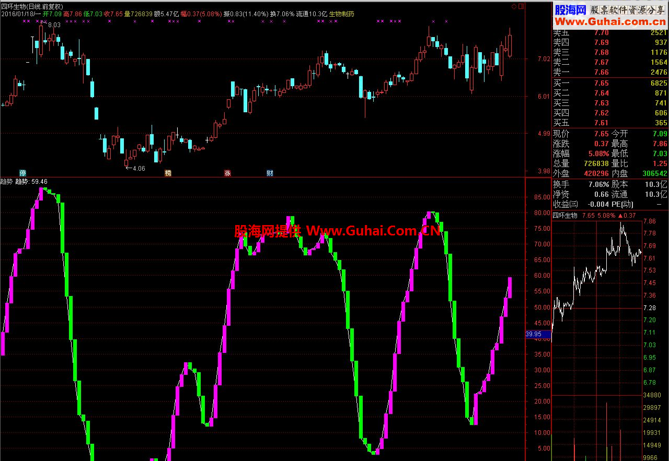Open the 涨 event marker under the candlesticks
The width and height of the screenshot is (669, 461).
coord(227,173)
